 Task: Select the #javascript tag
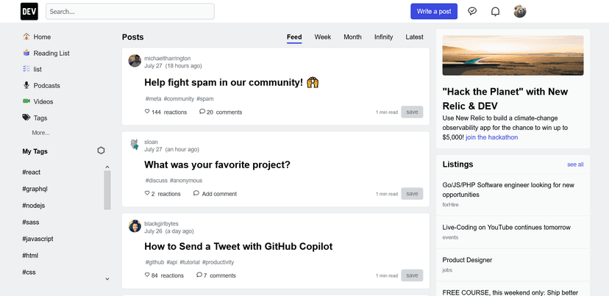click(38, 239)
